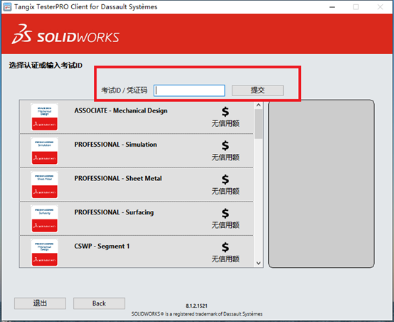The image size is (394, 322).
Task: Click the exam list scroll up arrow
Action: click(259, 105)
